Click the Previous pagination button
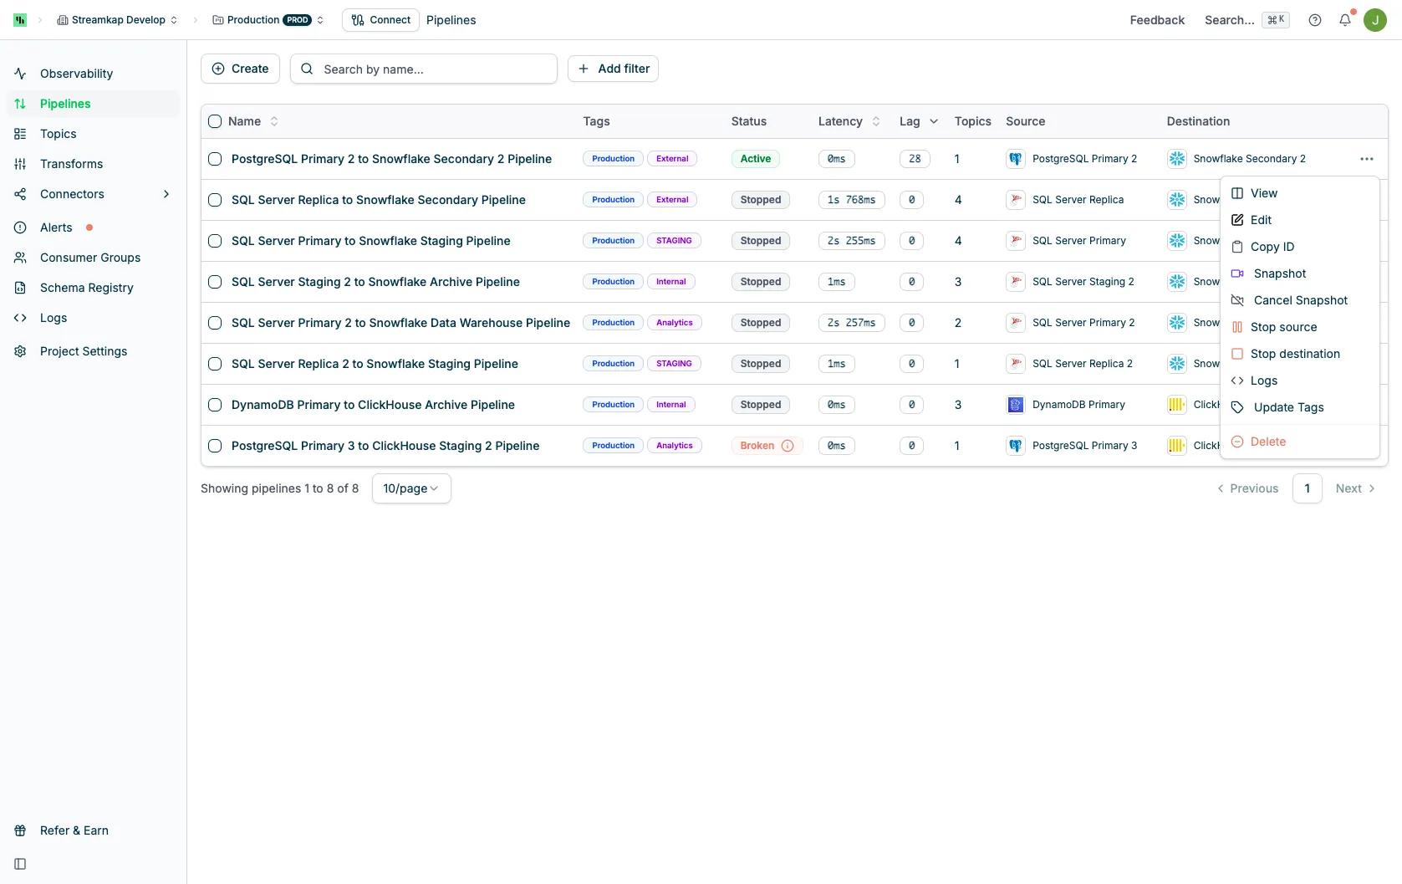Screen dimensions: 1402x884 pyautogui.click(x=1248, y=488)
